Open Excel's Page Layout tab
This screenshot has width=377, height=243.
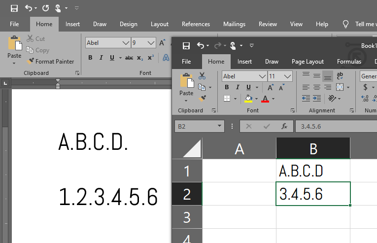308,62
